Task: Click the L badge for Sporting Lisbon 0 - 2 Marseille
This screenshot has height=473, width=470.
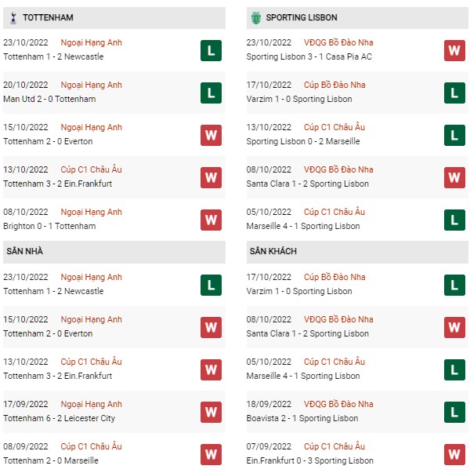Action: click(x=454, y=135)
